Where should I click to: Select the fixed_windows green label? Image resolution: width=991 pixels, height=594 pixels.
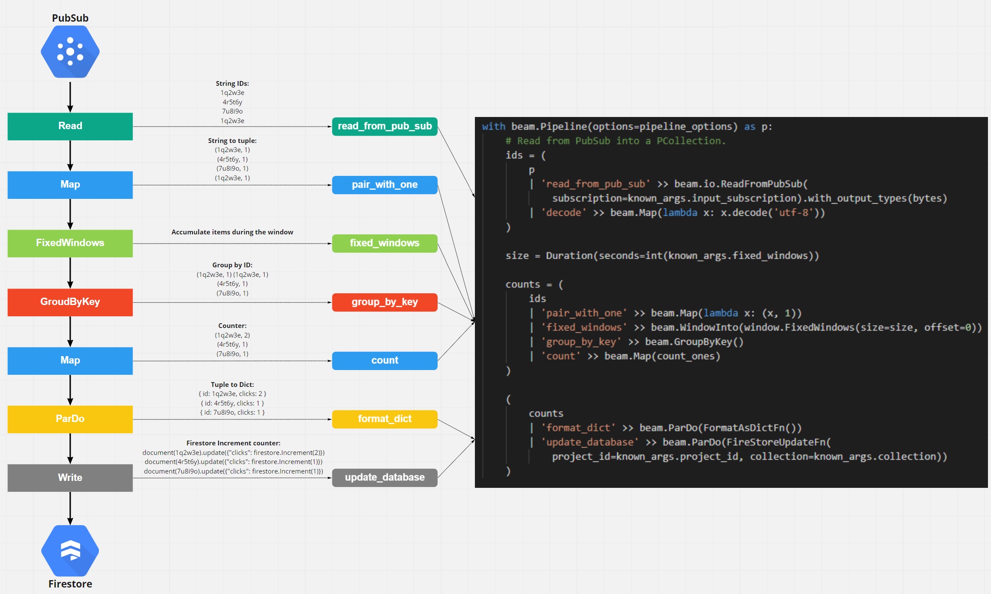coord(384,243)
